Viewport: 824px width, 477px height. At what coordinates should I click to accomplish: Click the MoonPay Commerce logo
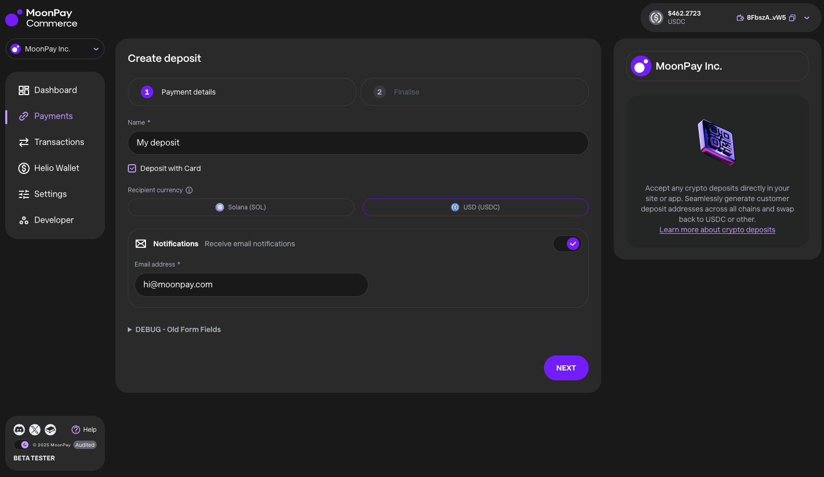point(42,18)
